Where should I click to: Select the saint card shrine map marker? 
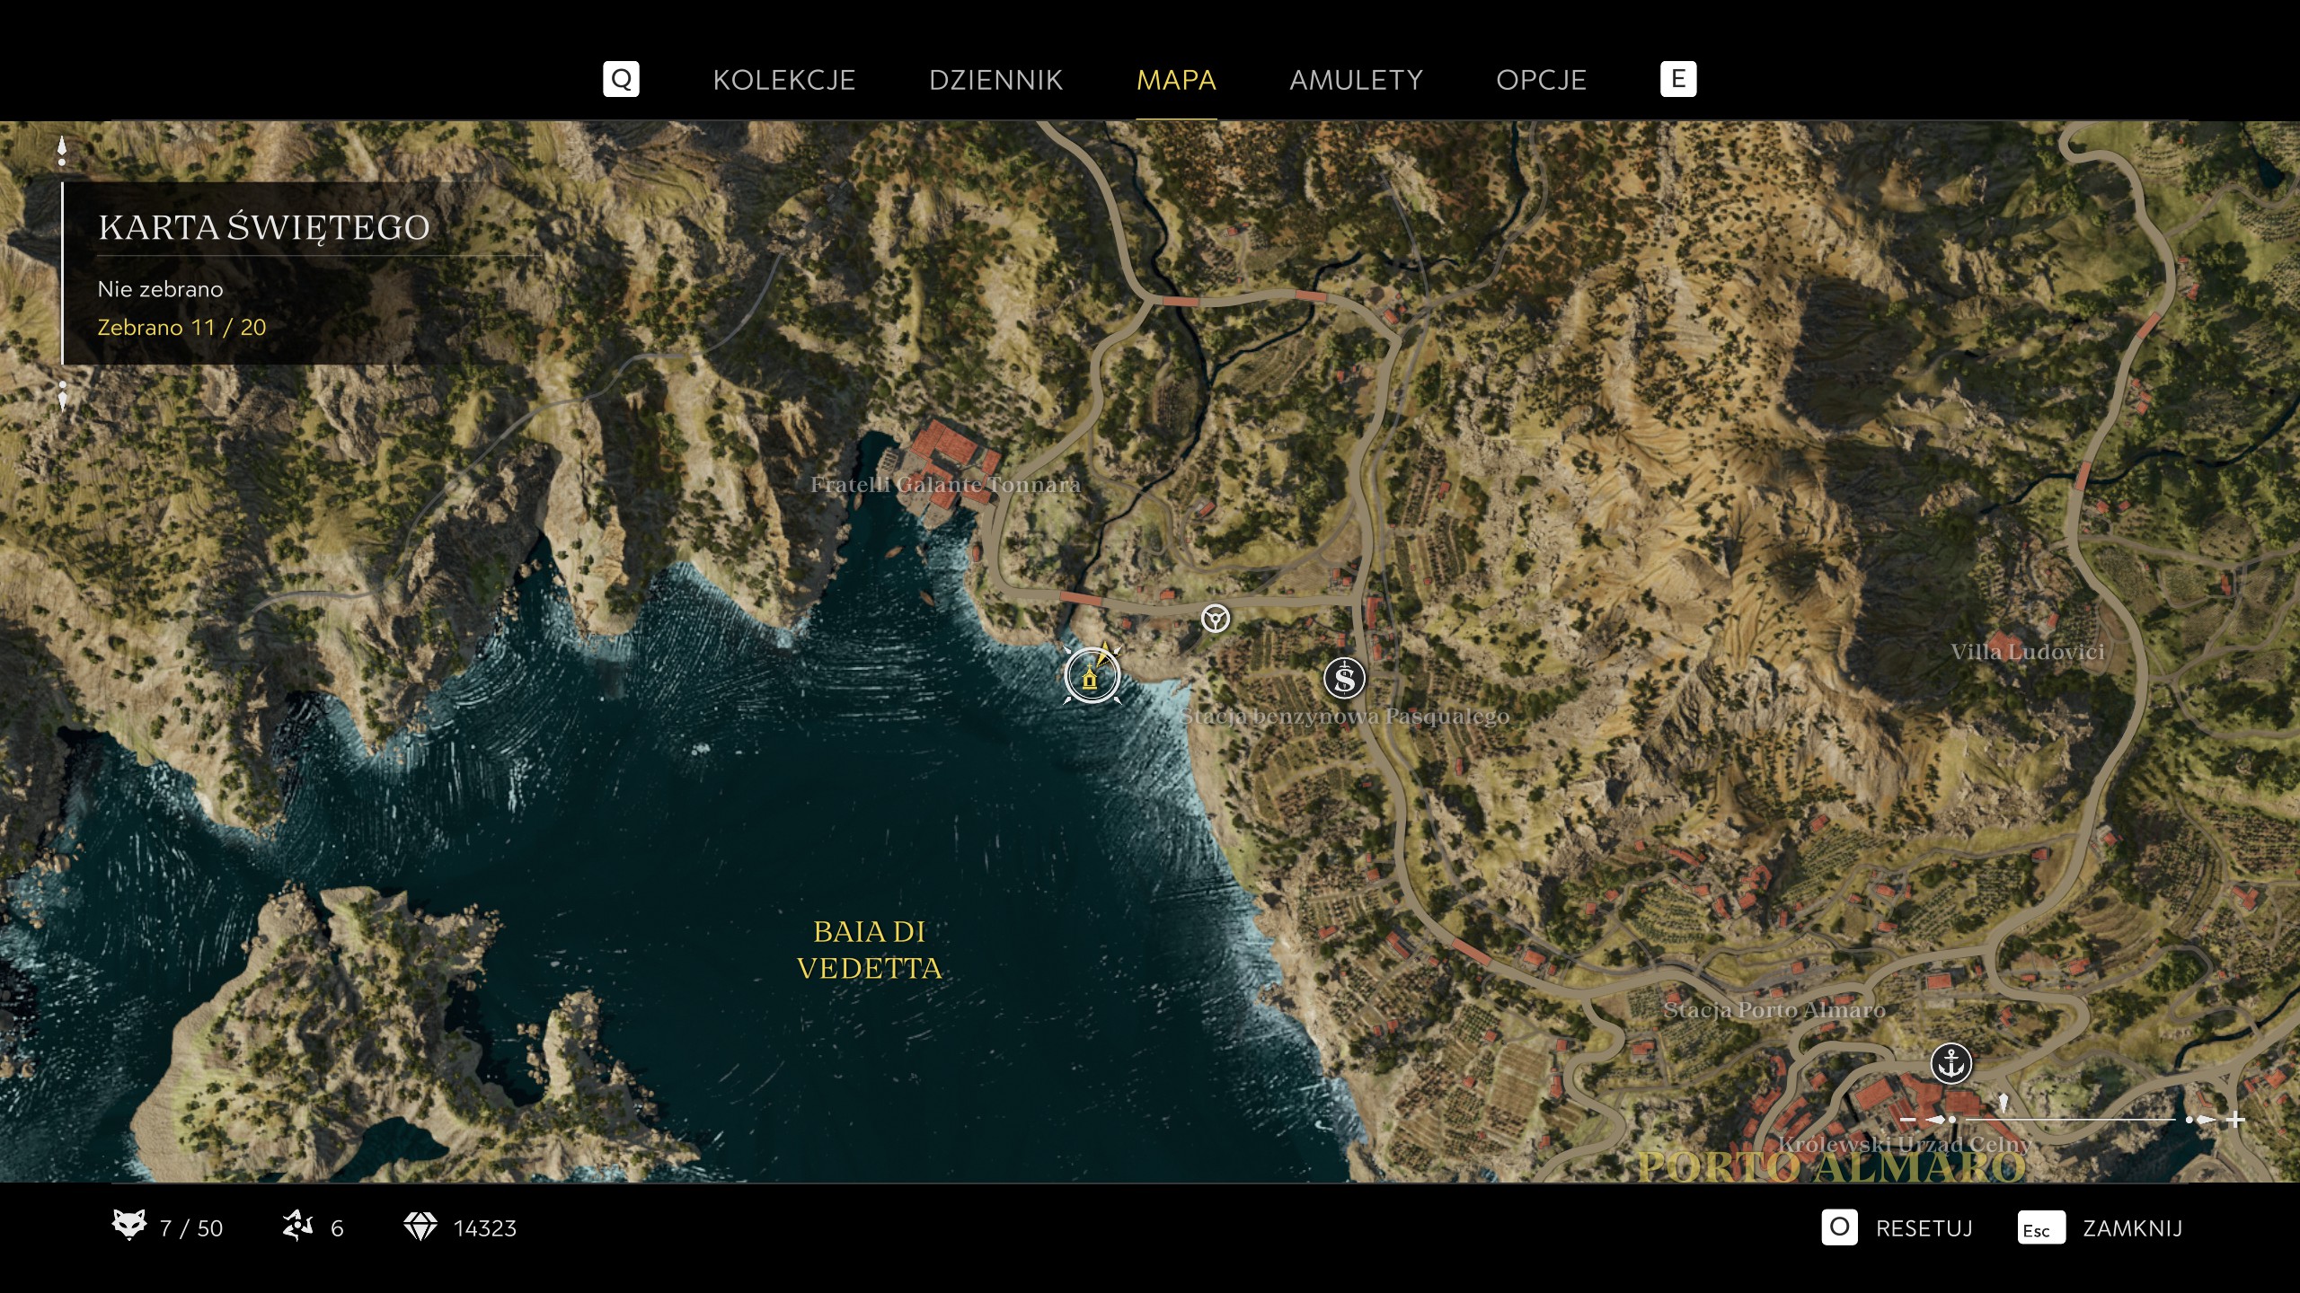click(x=1092, y=675)
